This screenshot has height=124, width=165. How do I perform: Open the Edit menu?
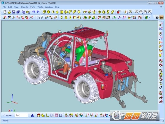(x=10, y=7)
